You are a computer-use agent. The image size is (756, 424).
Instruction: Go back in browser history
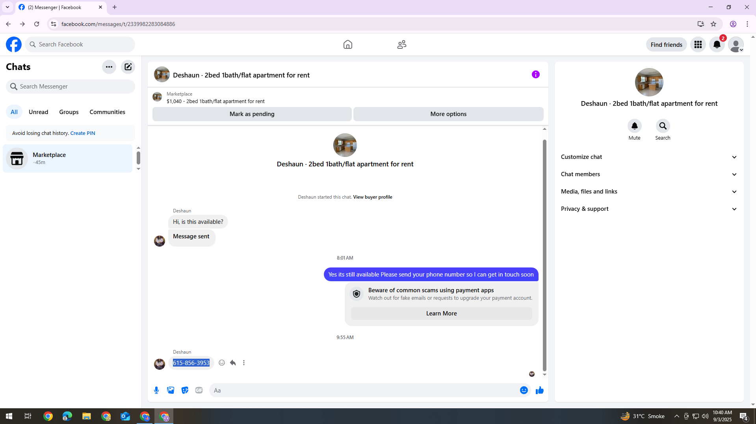8,24
